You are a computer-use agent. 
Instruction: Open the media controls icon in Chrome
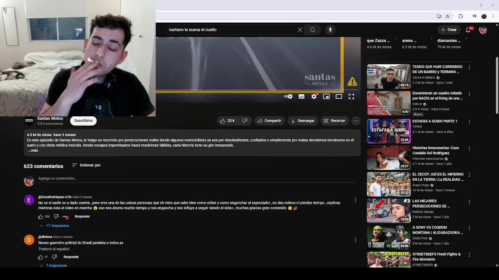(474, 16)
